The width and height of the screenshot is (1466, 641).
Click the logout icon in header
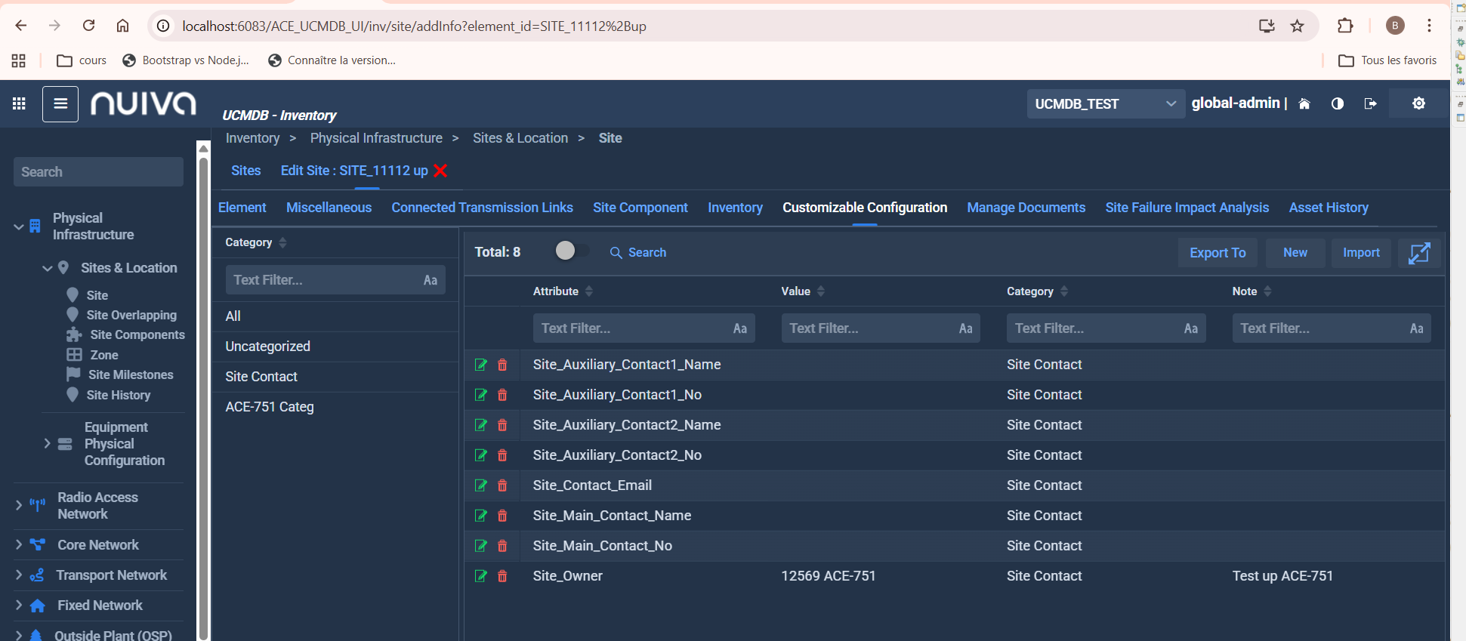coord(1370,103)
